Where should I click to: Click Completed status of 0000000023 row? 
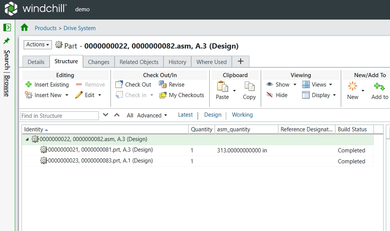pos(351,161)
